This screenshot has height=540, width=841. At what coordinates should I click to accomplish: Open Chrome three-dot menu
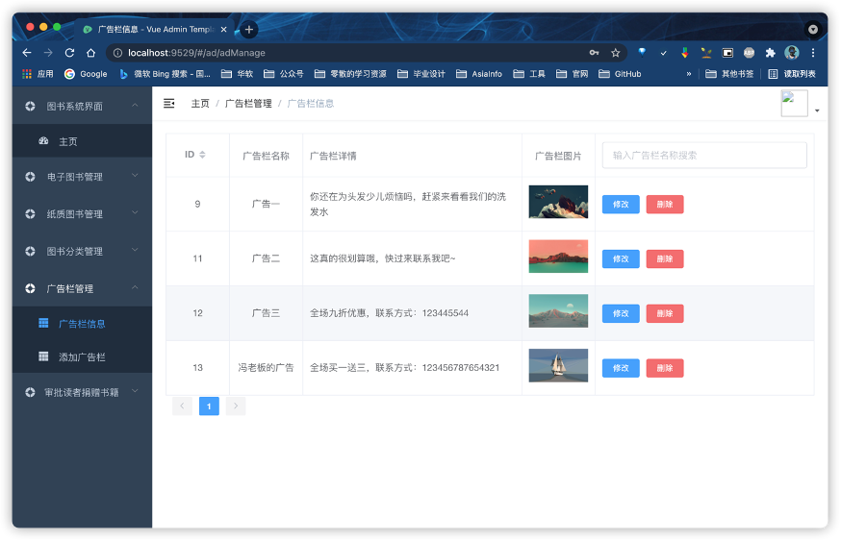click(x=813, y=53)
